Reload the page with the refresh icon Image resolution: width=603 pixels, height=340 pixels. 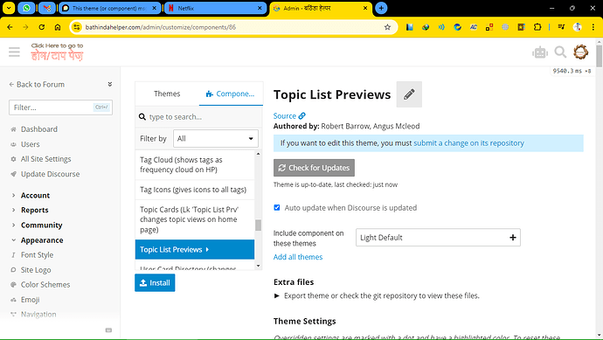click(x=42, y=27)
